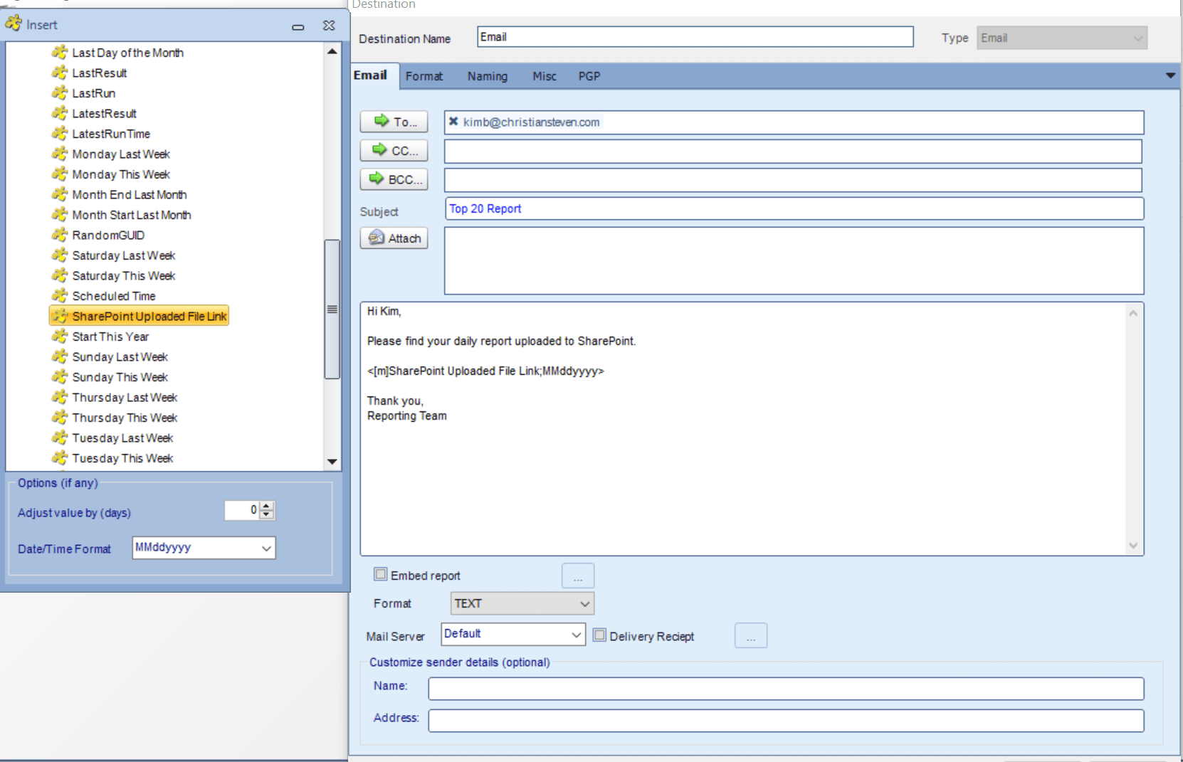The image size is (1183, 762).
Task: Click the icon next to LatestRunTime
Action: pyautogui.click(x=60, y=133)
